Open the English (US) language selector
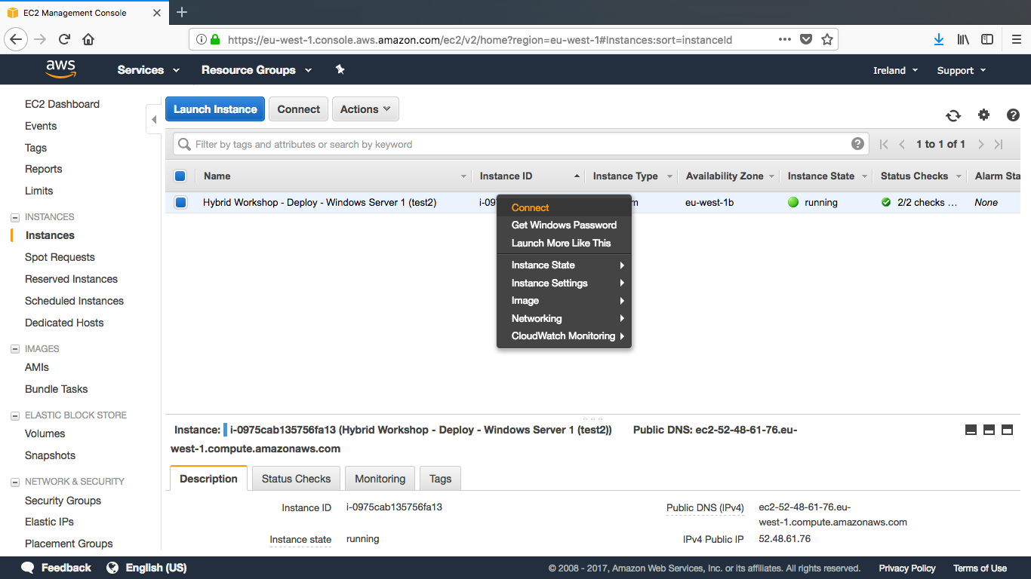The height and width of the screenshot is (579, 1031). [146, 568]
